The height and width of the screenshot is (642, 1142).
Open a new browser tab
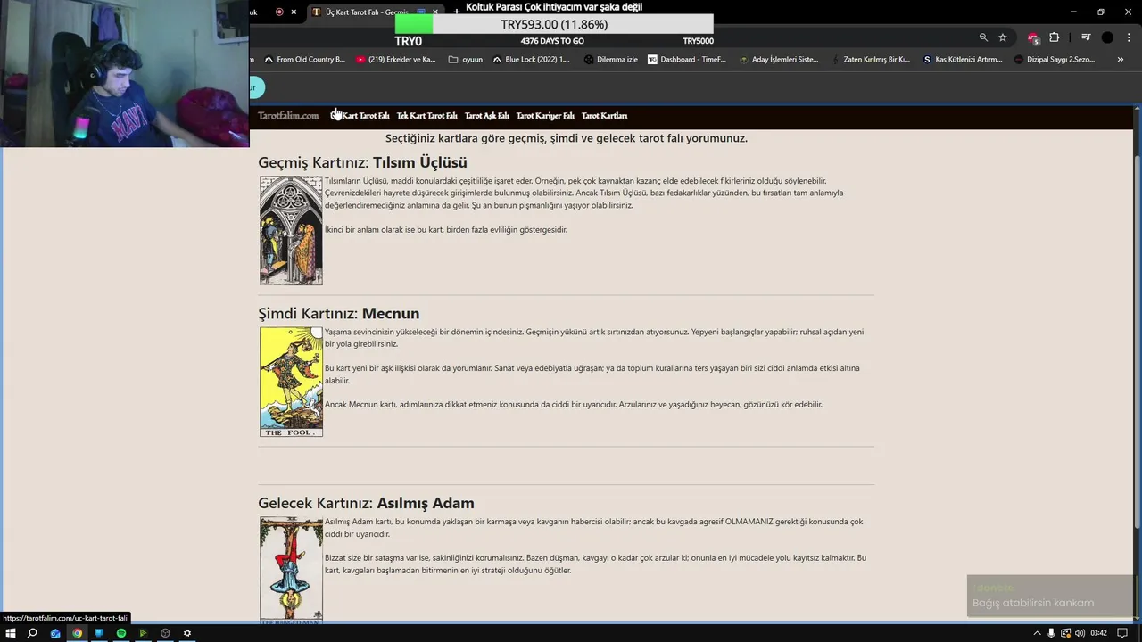click(456, 12)
